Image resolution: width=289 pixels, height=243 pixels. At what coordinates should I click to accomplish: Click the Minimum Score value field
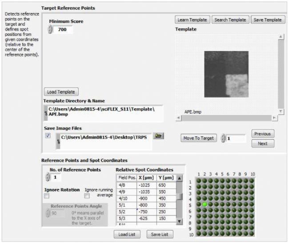(64, 30)
